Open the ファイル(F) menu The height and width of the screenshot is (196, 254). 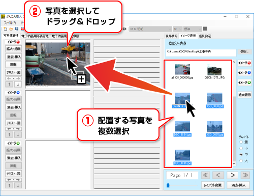(x=10, y=22)
